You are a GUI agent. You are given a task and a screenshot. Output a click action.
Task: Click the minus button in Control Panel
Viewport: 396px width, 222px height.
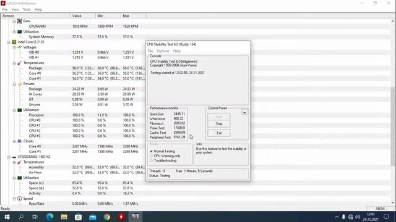click(244, 112)
